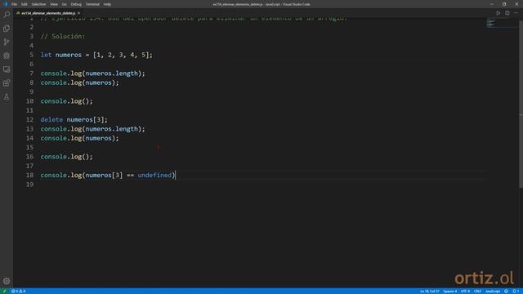This screenshot has height=294, width=523.
Task: Click the feedback smiley in status bar
Action: click(x=506, y=292)
